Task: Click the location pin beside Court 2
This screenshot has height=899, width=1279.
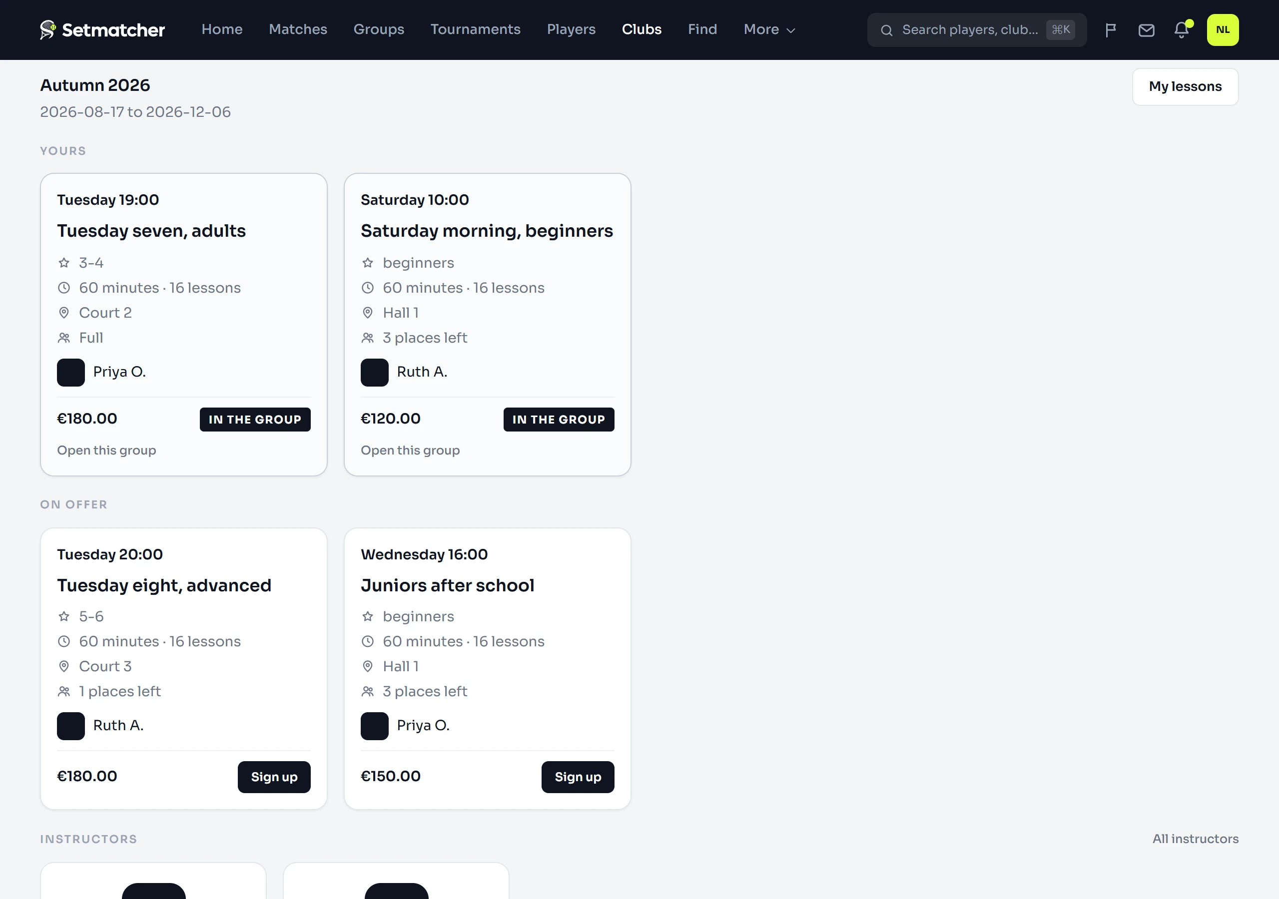Action: pyautogui.click(x=64, y=313)
